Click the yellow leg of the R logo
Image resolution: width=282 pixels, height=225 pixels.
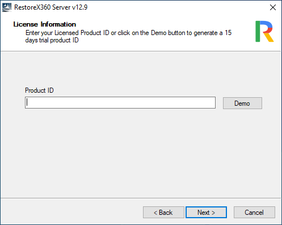(269, 37)
